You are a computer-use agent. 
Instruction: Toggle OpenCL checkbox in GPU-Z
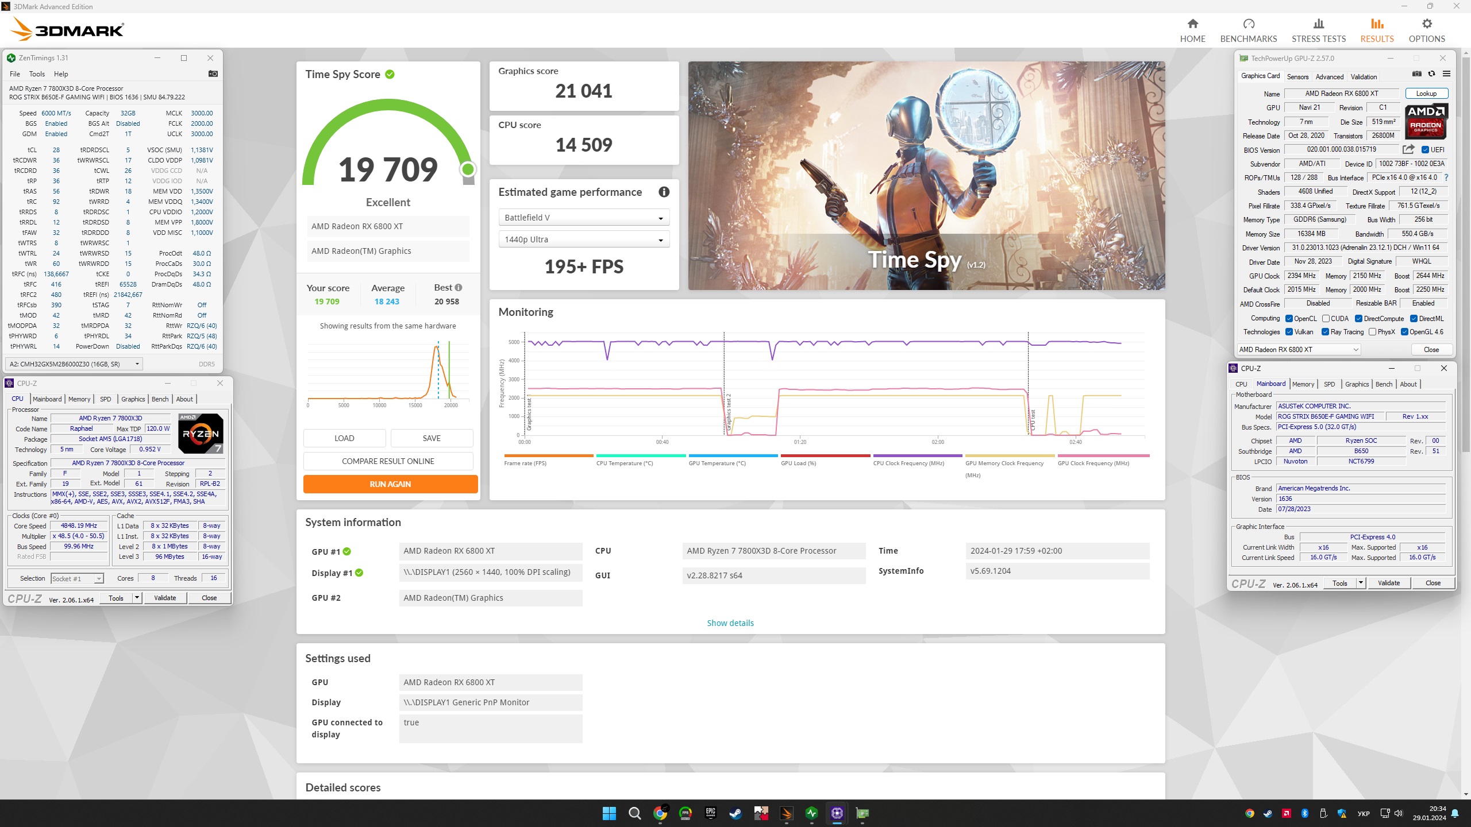(1289, 319)
